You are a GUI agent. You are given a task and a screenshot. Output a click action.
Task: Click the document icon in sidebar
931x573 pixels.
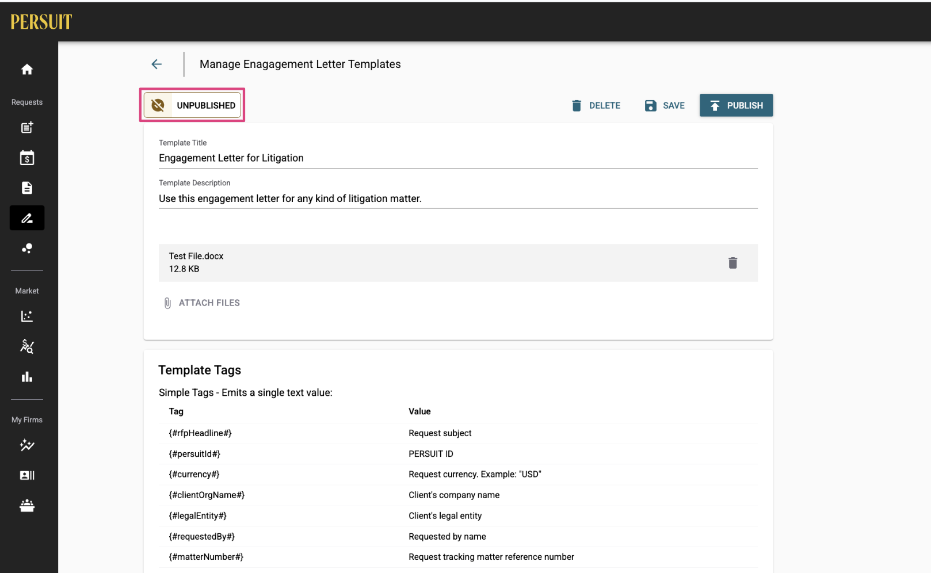(x=27, y=188)
